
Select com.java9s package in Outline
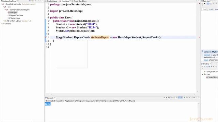pyautogui.click(x=212, y=72)
